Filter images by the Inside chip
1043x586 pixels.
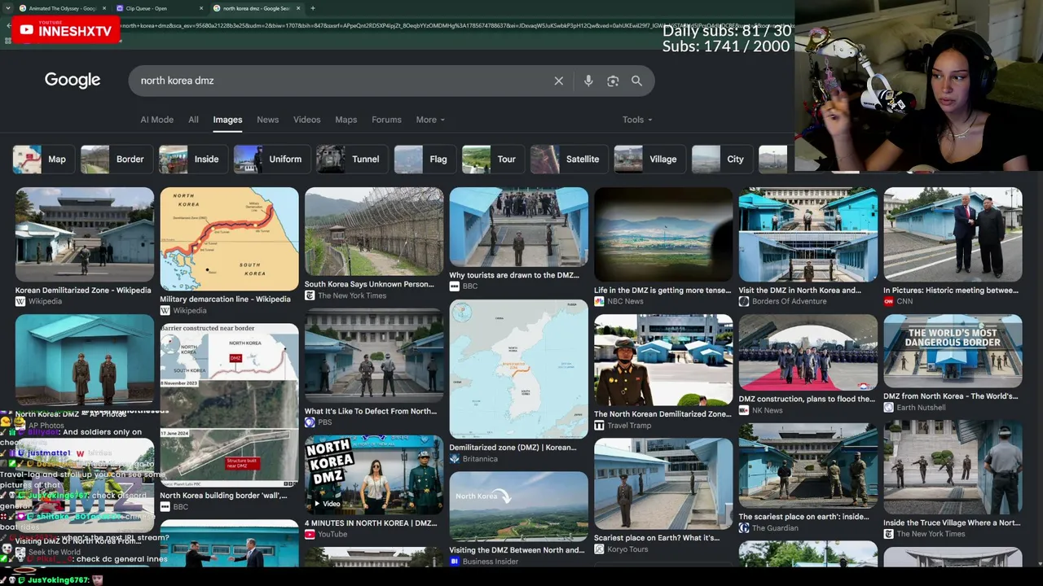click(194, 160)
